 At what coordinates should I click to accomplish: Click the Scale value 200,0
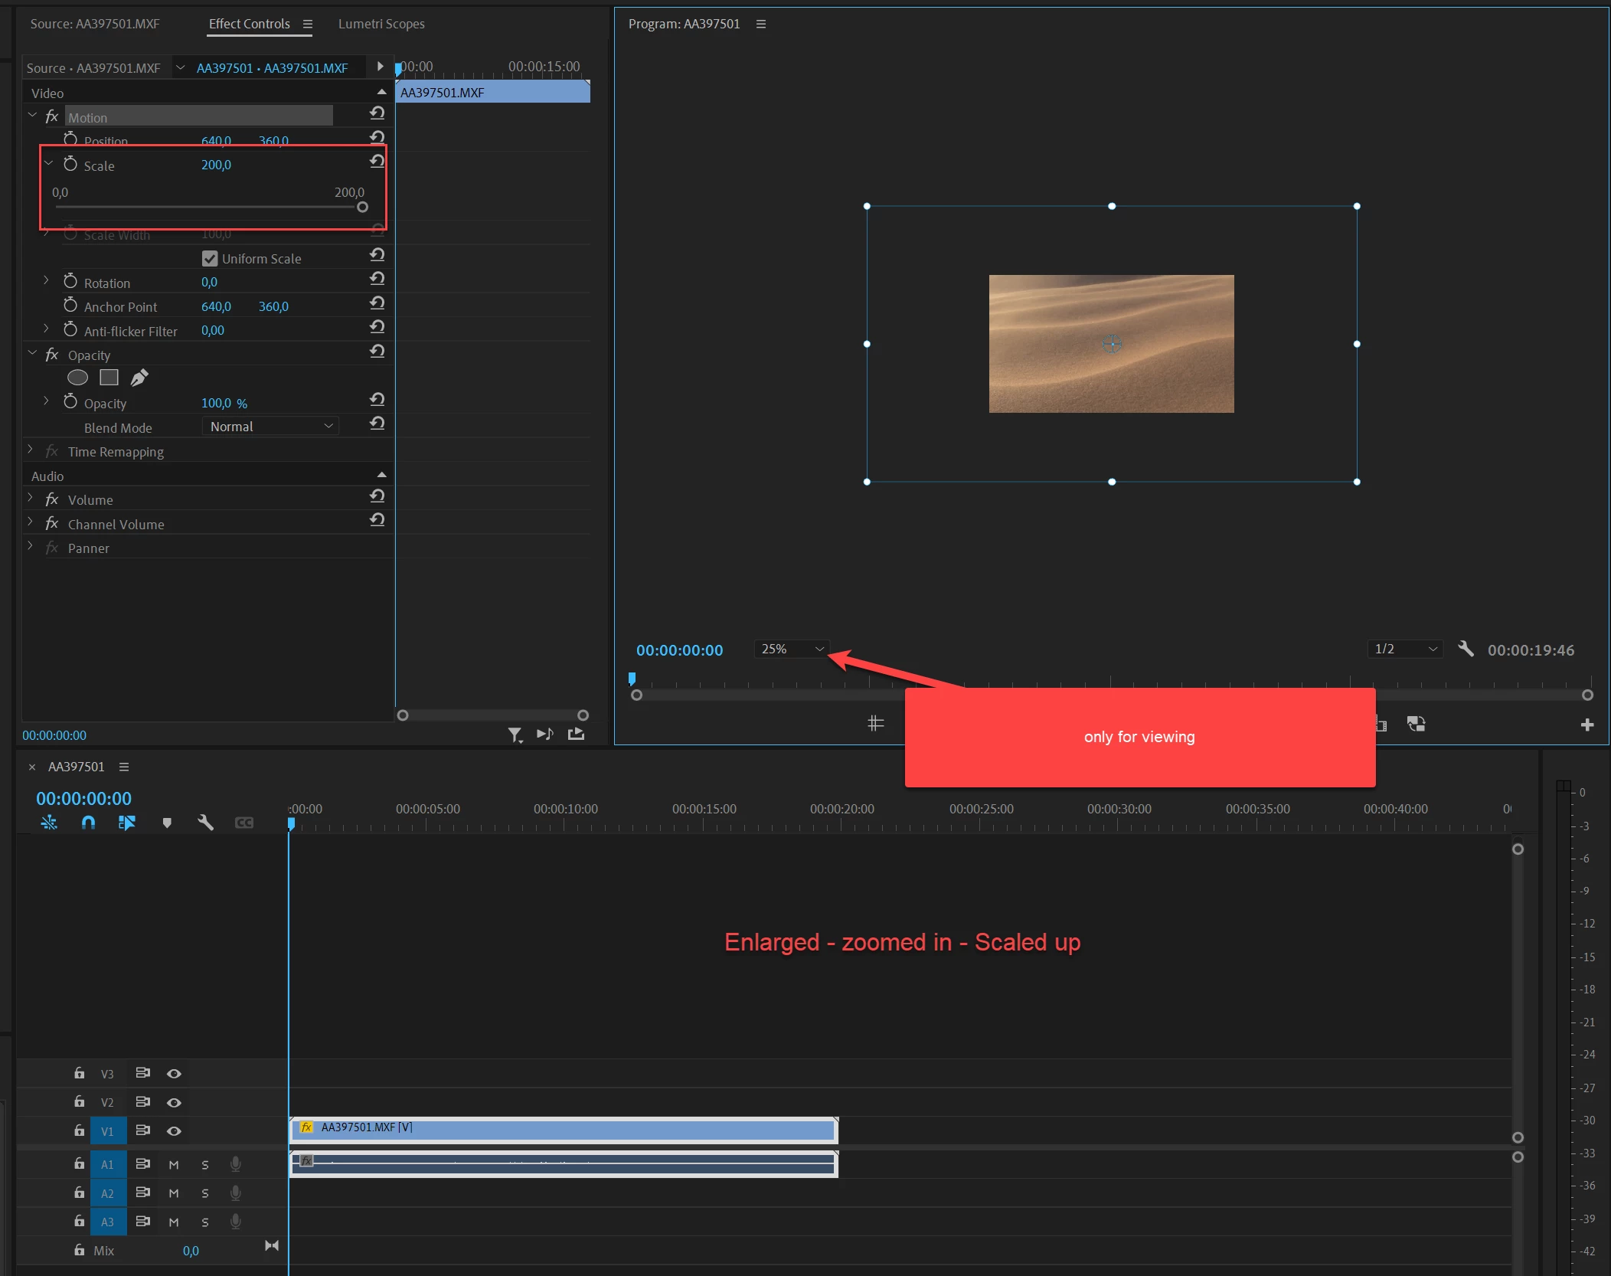pyautogui.click(x=216, y=165)
